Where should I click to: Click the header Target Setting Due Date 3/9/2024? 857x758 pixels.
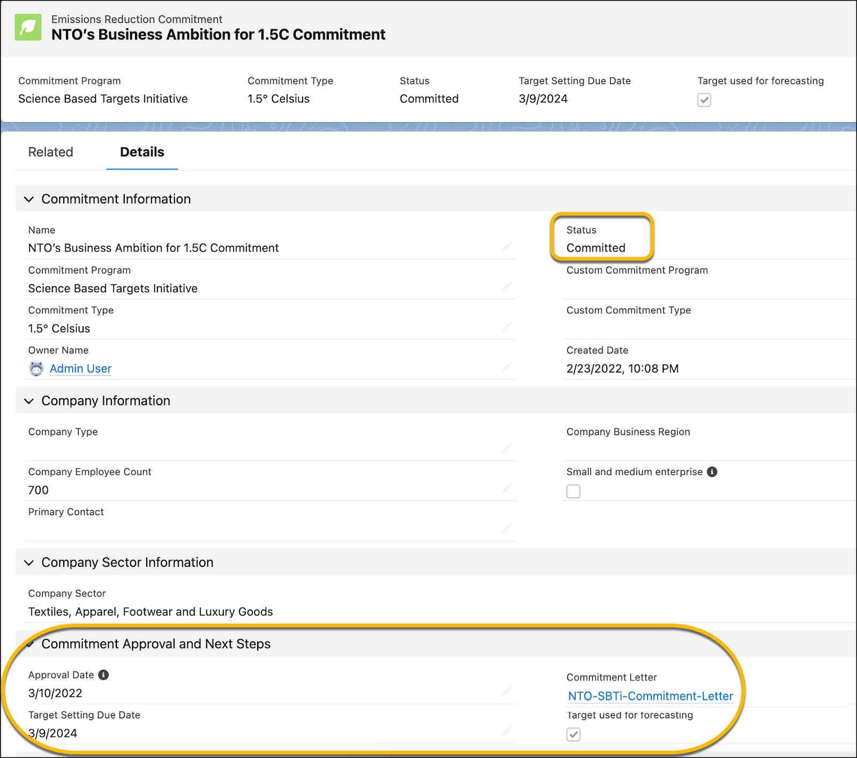point(543,98)
